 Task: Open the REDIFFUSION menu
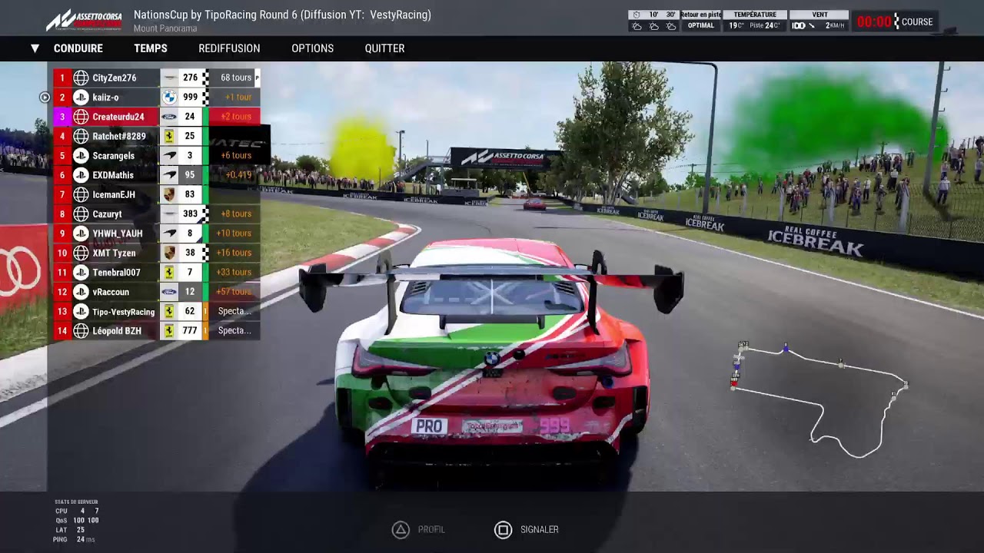[229, 48]
